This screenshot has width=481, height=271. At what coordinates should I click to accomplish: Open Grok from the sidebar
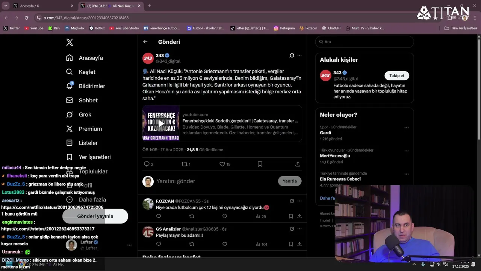coord(79,114)
